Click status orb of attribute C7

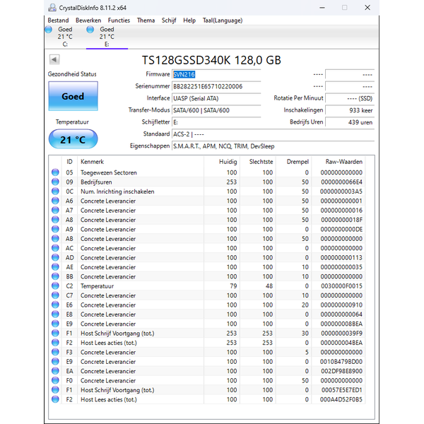[x=55, y=295]
